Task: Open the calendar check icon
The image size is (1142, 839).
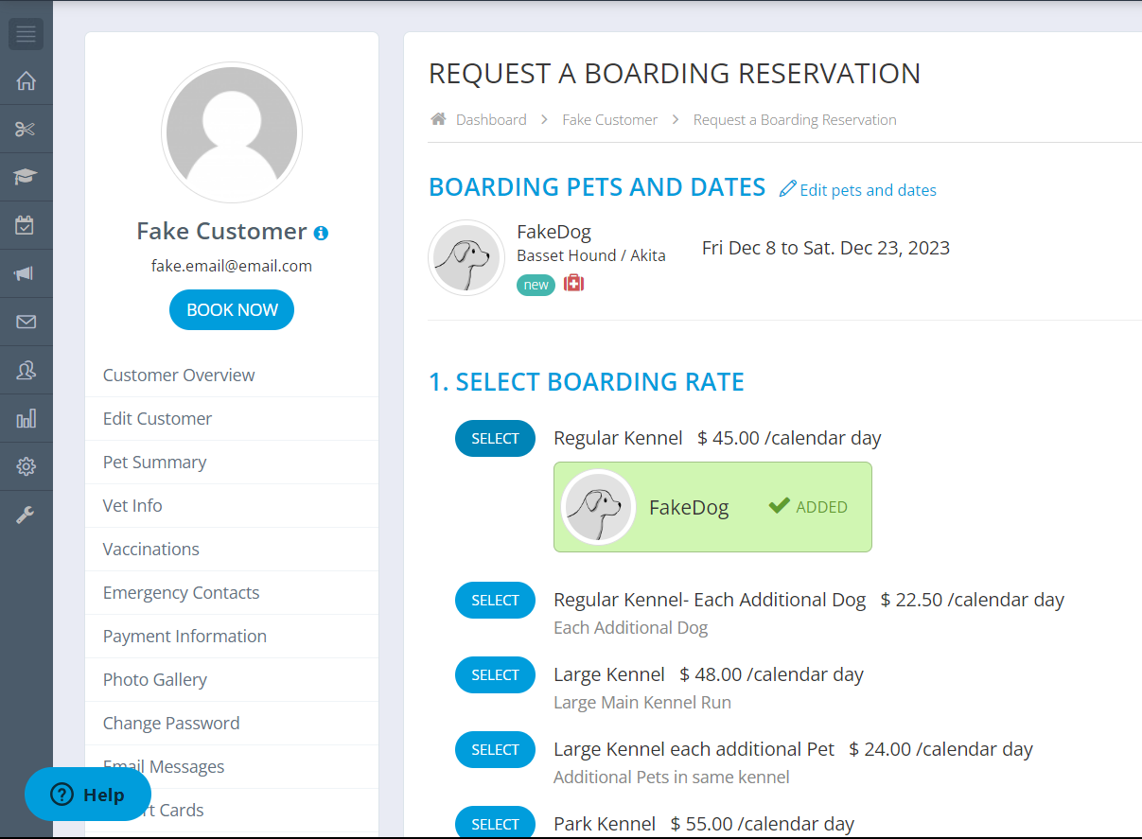Action: coord(26,225)
